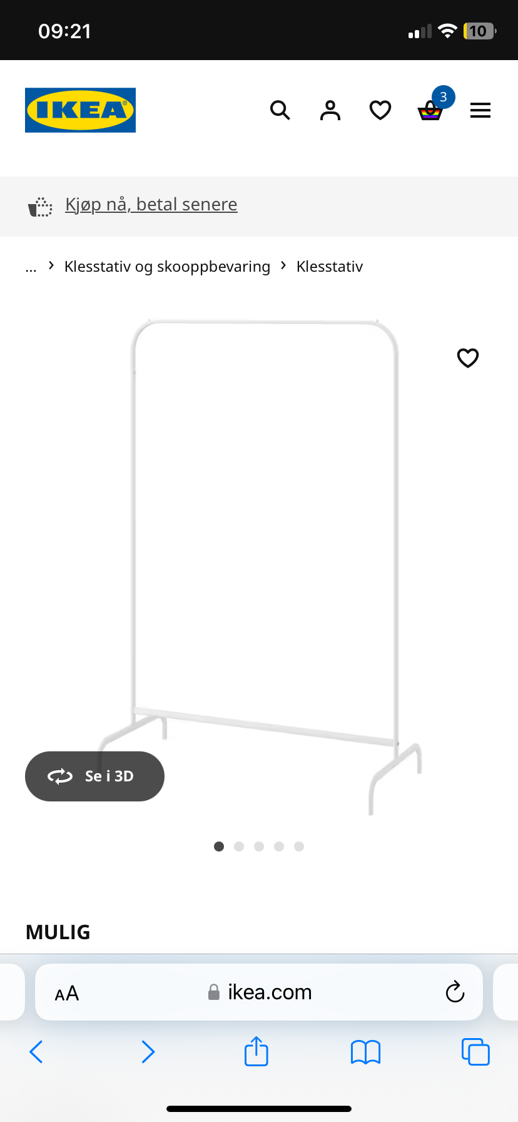Open Klesstativ og skooppbevaring breadcrumb

coord(167,267)
